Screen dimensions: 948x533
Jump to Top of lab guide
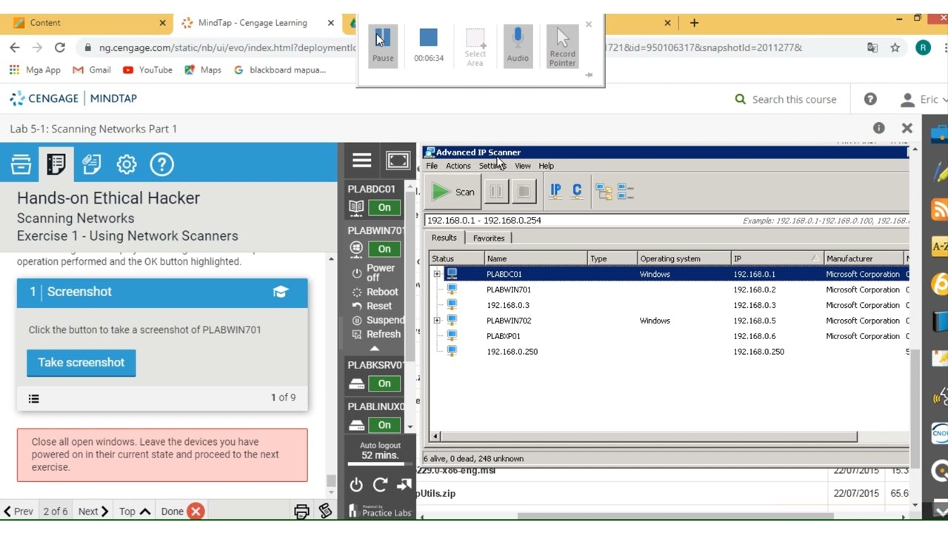click(x=134, y=512)
